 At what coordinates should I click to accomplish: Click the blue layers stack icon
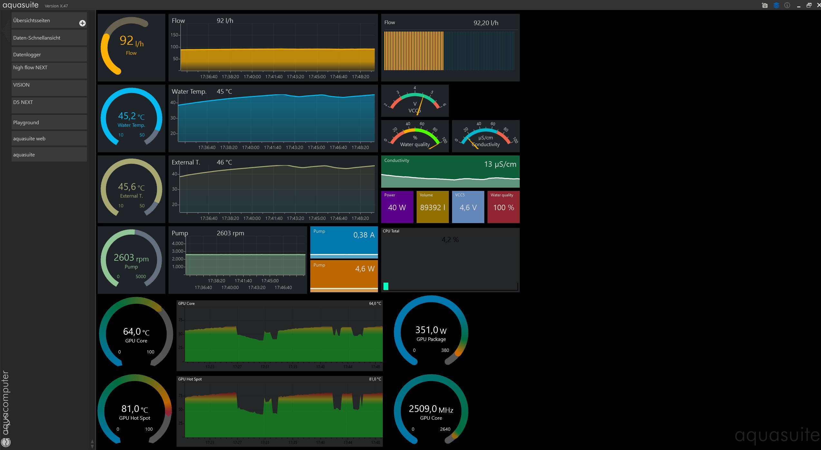[x=776, y=5]
